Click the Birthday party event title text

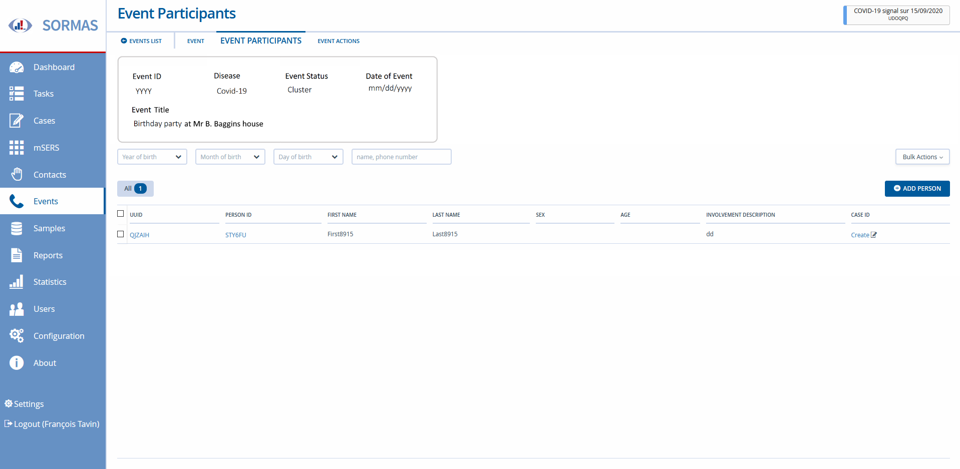[198, 124]
